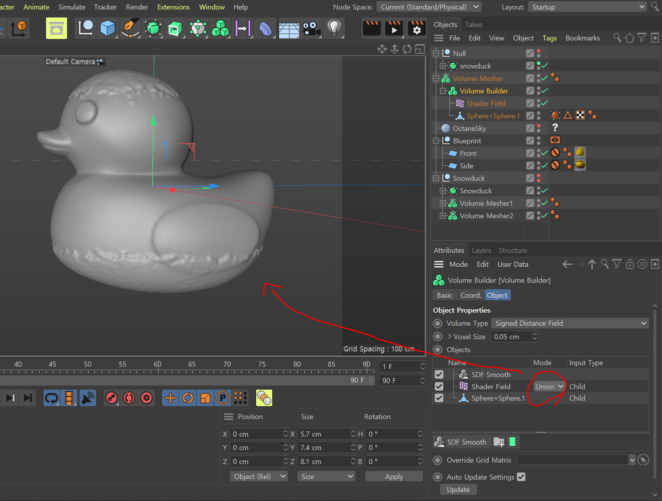
Task: Toggle the Sphere+Sphere.1 checkbox in Objects list
Action: (439, 398)
